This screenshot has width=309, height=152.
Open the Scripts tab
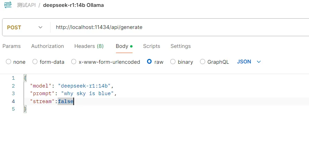pyautogui.click(x=152, y=46)
